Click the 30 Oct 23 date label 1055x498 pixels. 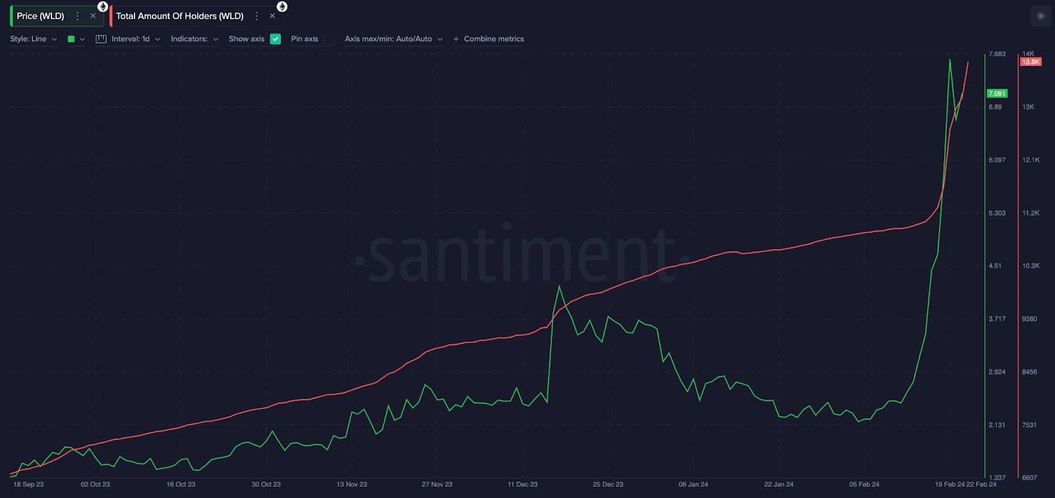tap(266, 484)
